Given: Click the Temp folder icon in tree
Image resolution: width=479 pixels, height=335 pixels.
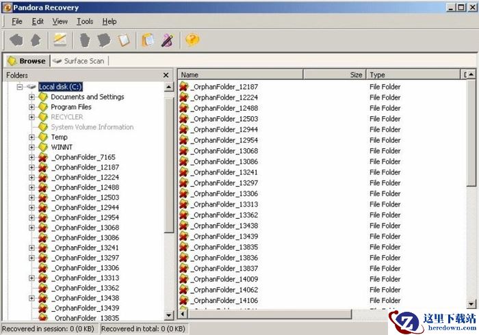Looking at the screenshot, I should [43, 137].
